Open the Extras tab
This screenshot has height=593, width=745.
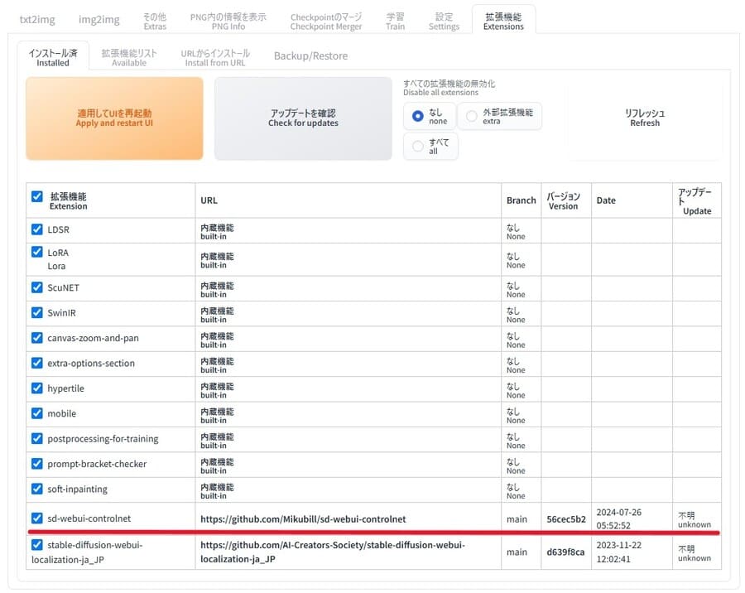(155, 22)
